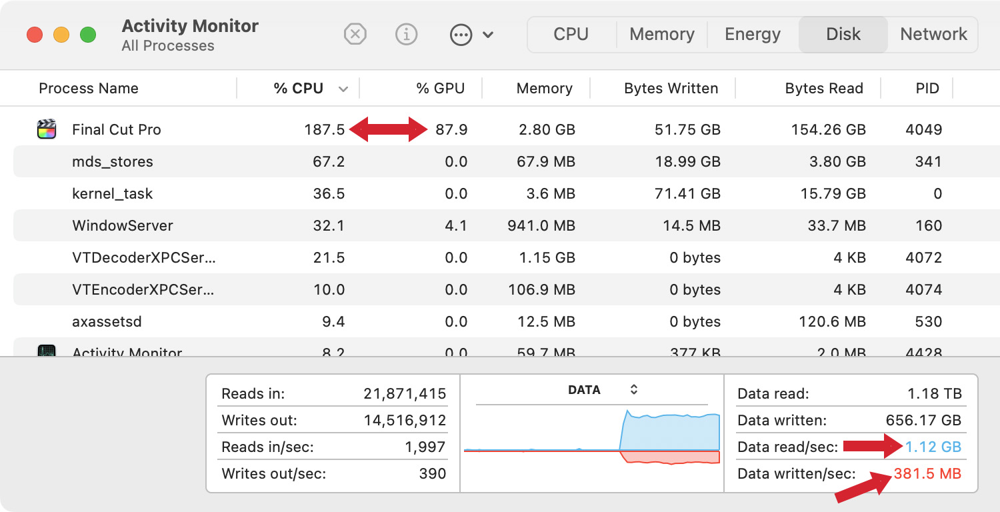Click the 87.9 GPU value
Image resolution: width=1000 pixels, height=512 pixels.
tap(451, 129)
